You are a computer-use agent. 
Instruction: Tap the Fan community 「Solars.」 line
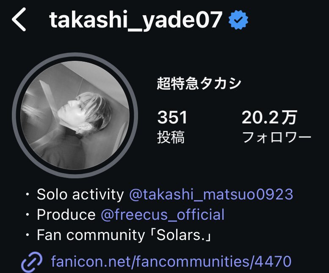[x=124, y=235]
